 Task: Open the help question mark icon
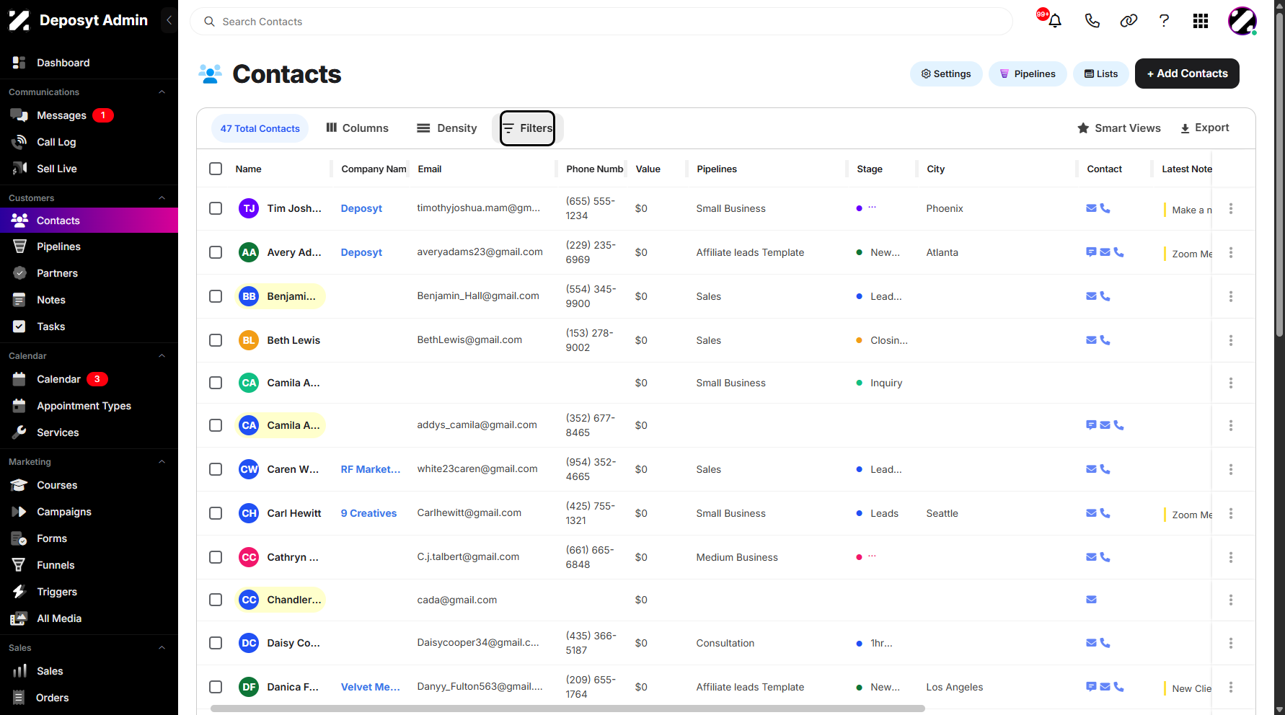click(x=1164, y=21)
